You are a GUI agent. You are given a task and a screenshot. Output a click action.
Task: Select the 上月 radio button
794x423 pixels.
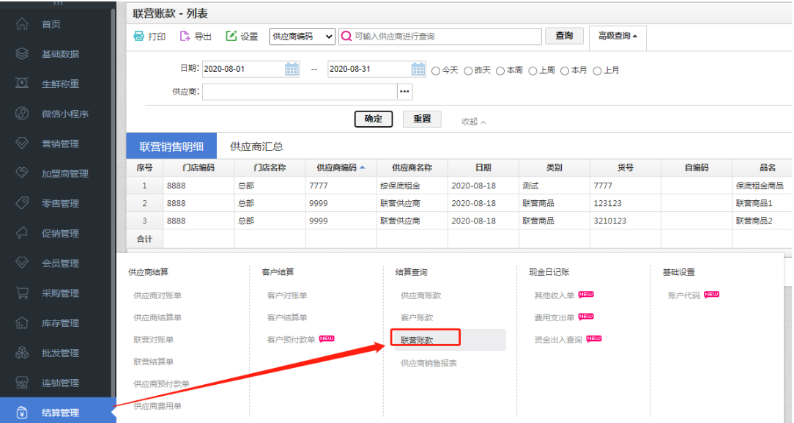(597, 71)
